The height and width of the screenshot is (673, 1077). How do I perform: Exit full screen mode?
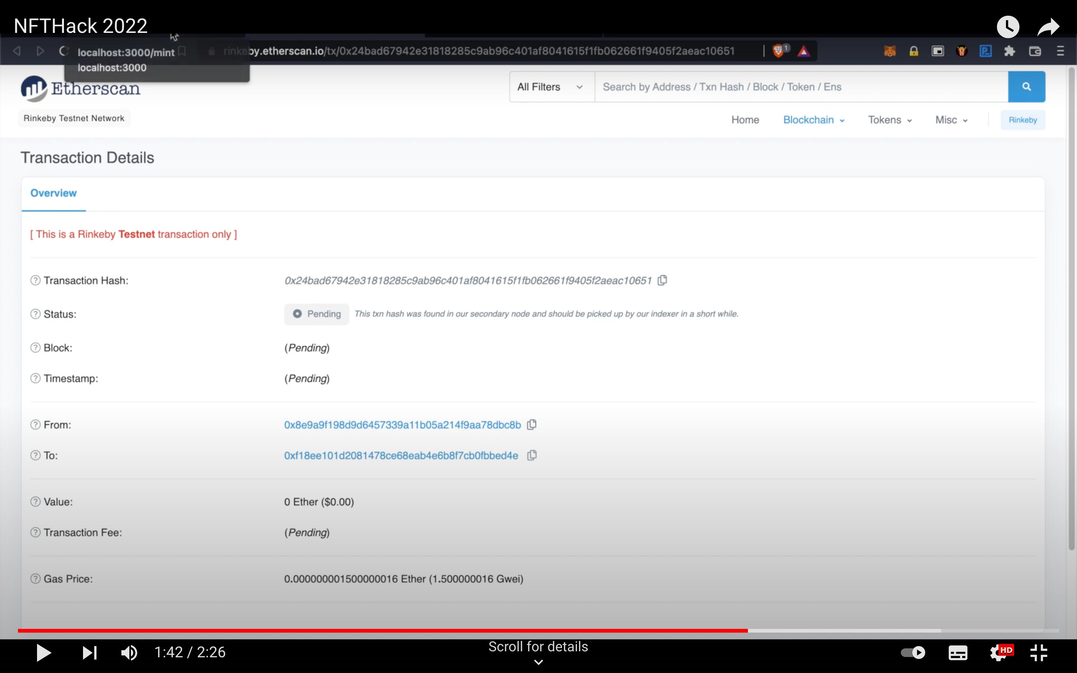point(1039,653)
